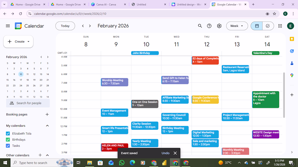The image size is (298, 167).
Task: Open Google Maps side panel icon
Action: tap(292, 75)
